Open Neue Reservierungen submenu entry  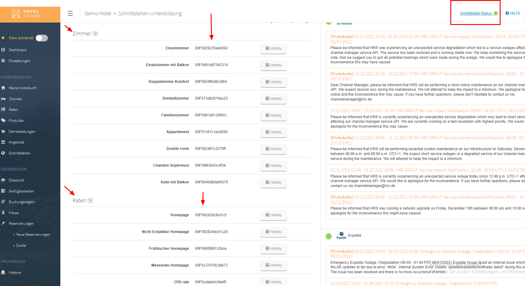point(33,235)
